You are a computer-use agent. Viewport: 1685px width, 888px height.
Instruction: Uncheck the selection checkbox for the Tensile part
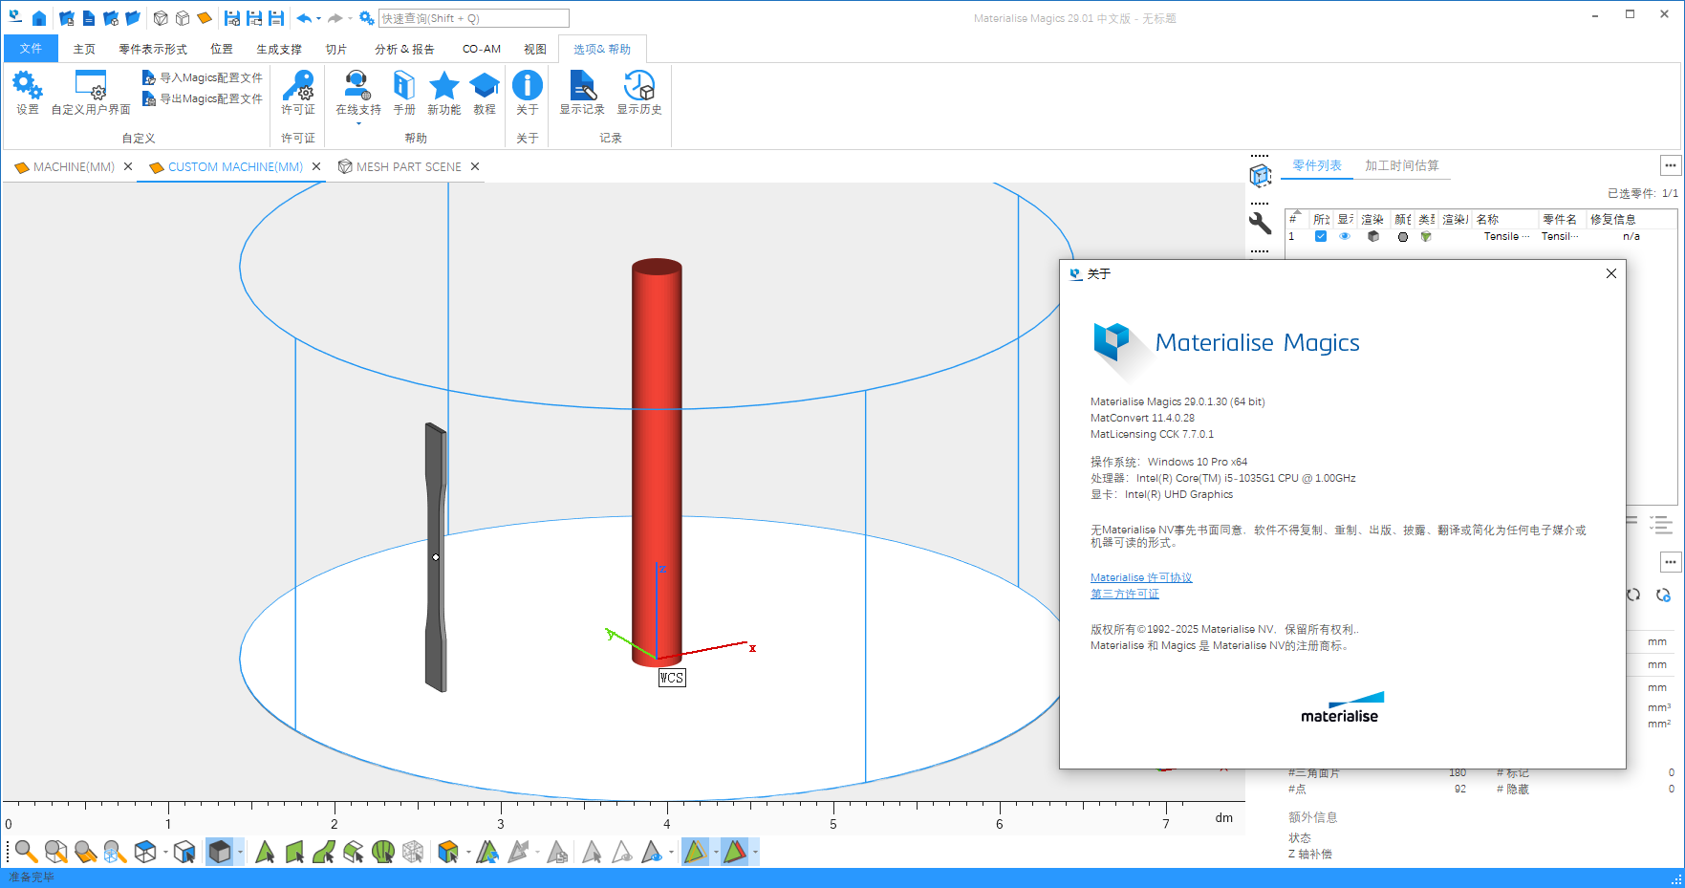click(1320, 236)
